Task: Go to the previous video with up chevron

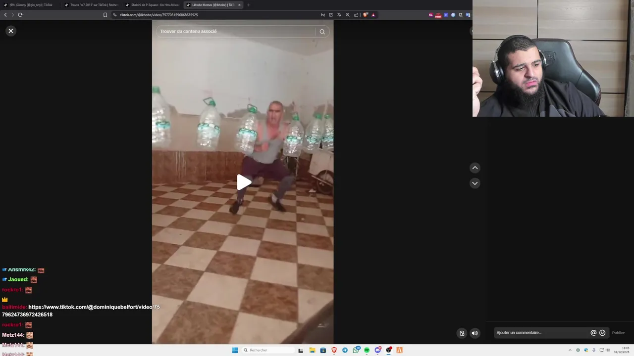Action: coord(475,168)
